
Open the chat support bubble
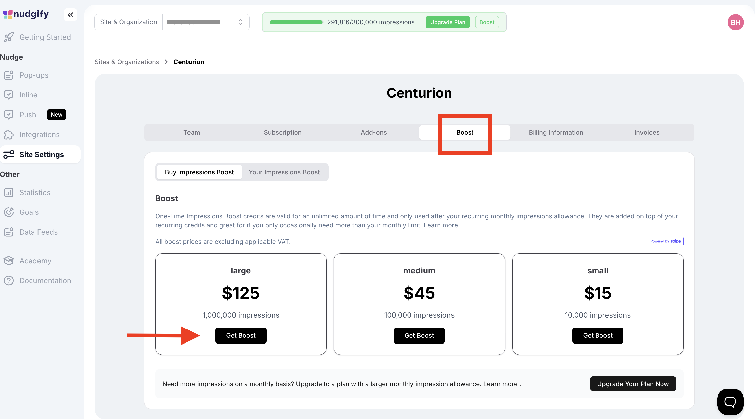pos(730,402)
